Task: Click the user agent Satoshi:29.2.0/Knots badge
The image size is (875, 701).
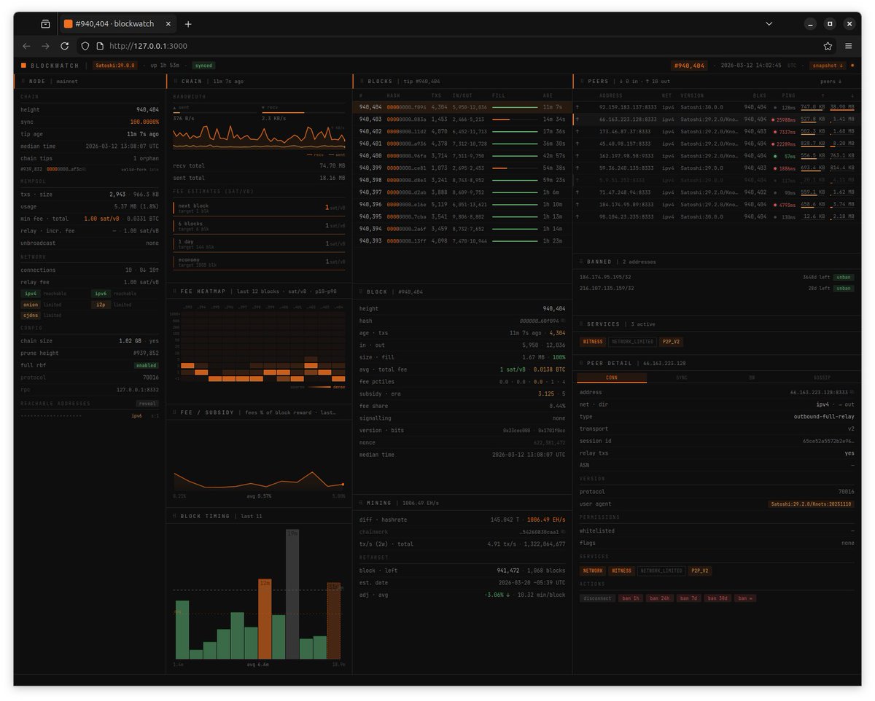Action: pyautogui.click(x=812, y=504)
